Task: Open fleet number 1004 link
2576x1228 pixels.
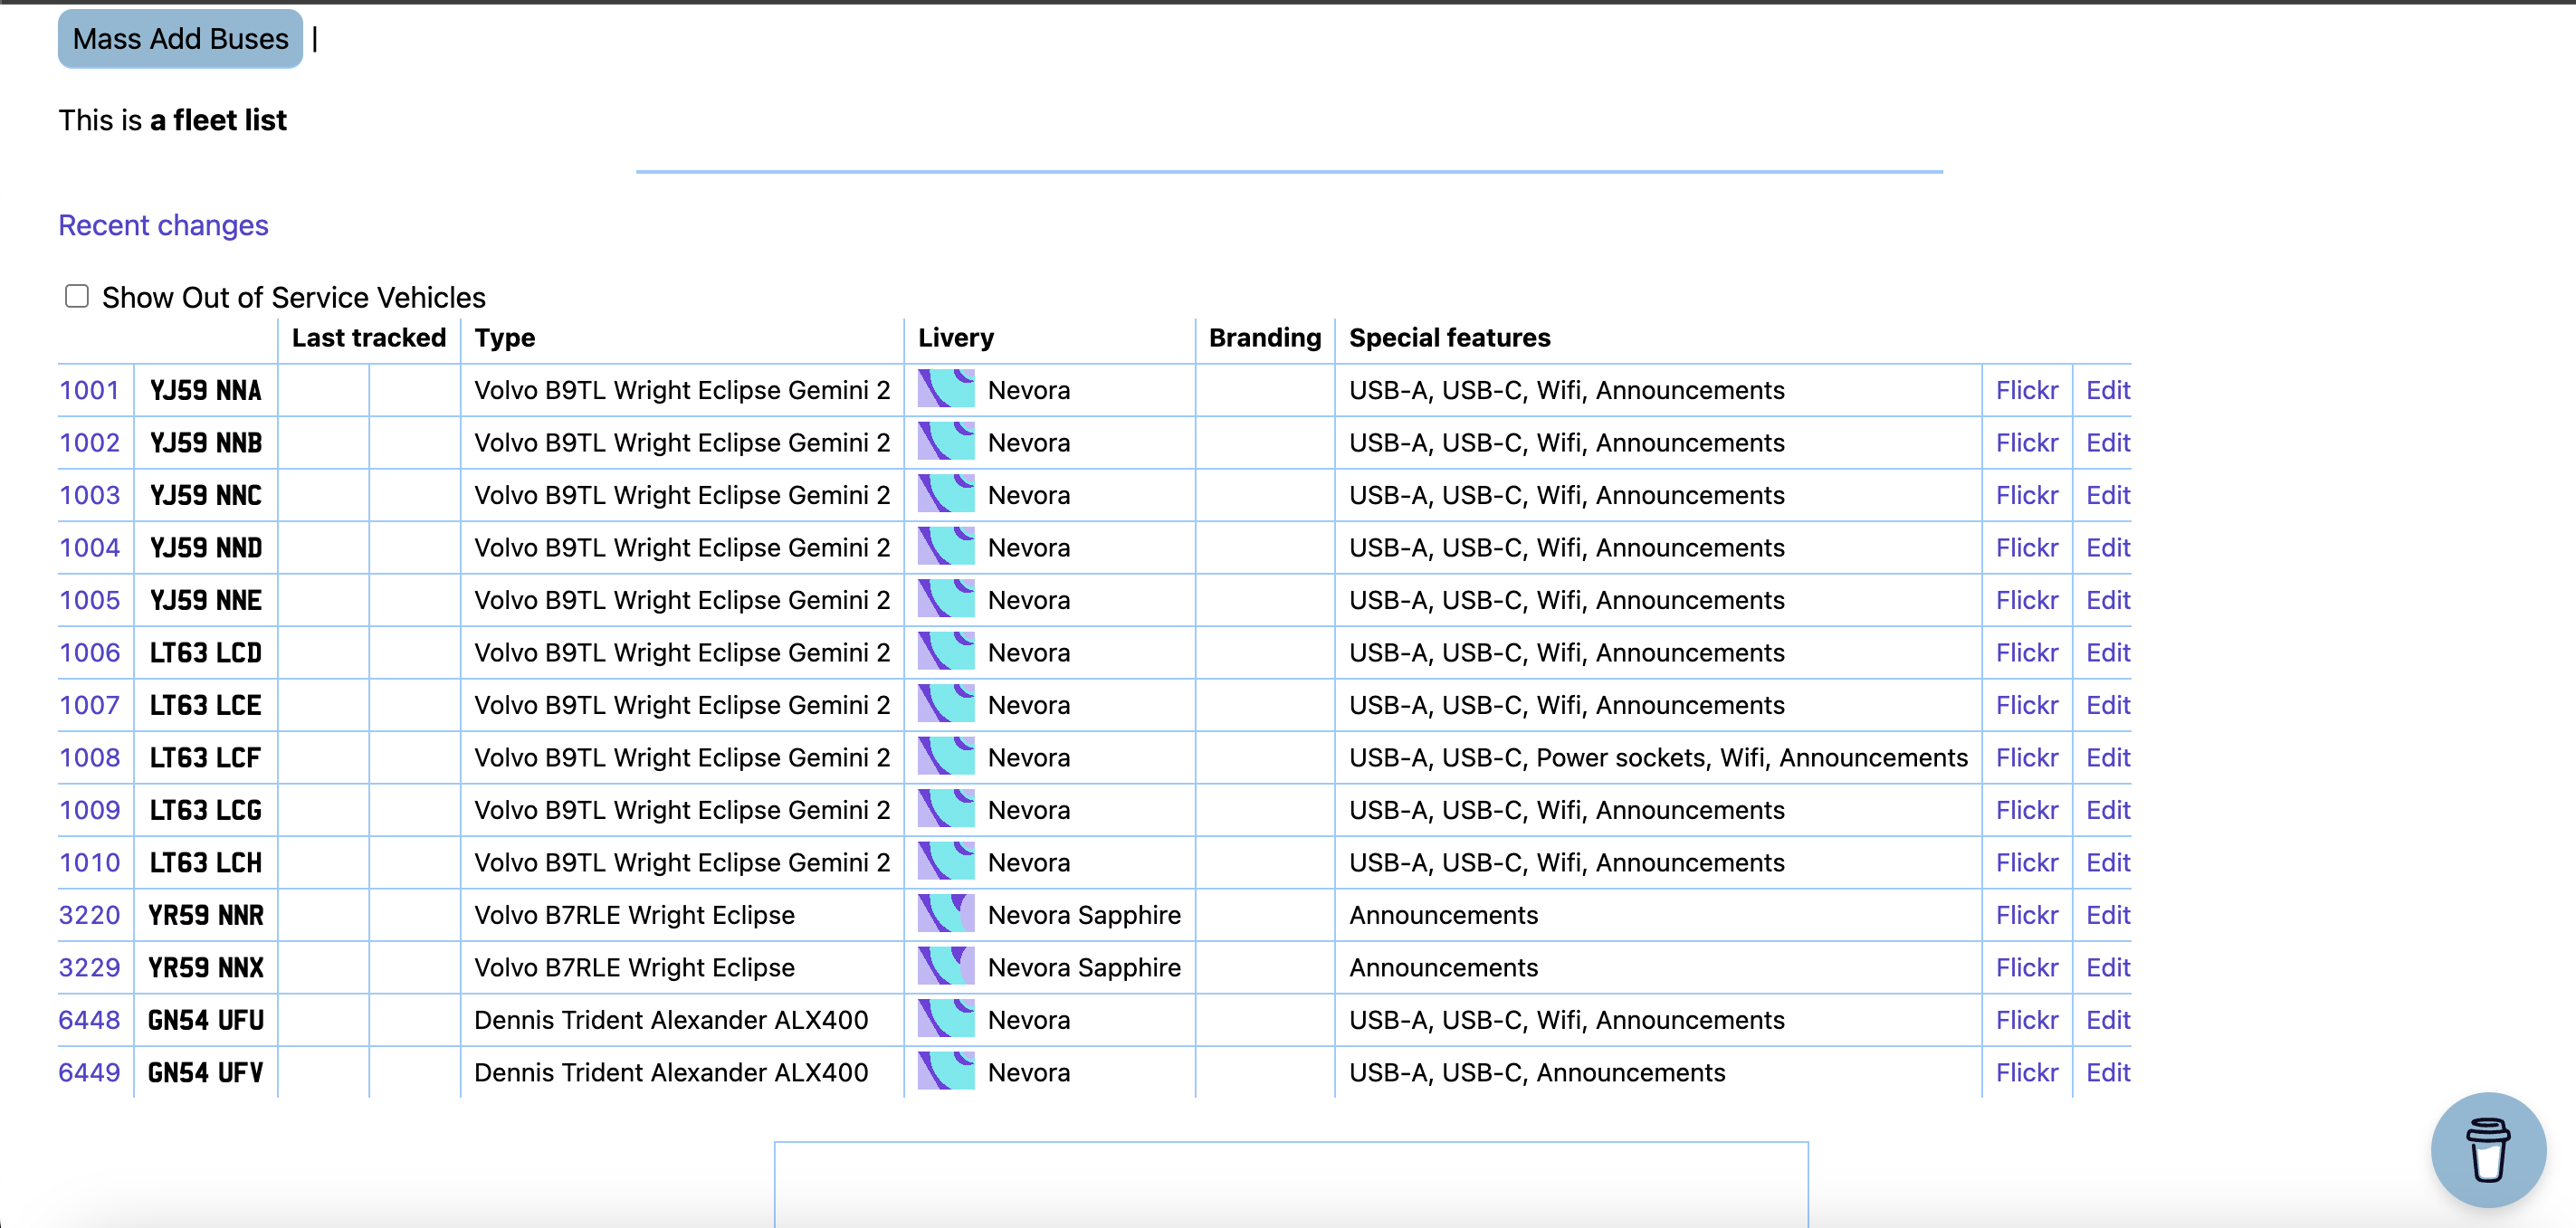Action: [89, 547]
